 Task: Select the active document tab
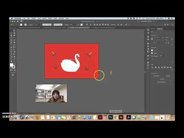pyautogui.click(x=79, y=28)
